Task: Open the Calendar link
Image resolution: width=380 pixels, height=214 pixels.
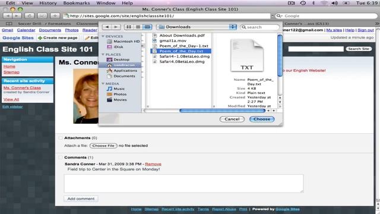Action: click(26, 30)
